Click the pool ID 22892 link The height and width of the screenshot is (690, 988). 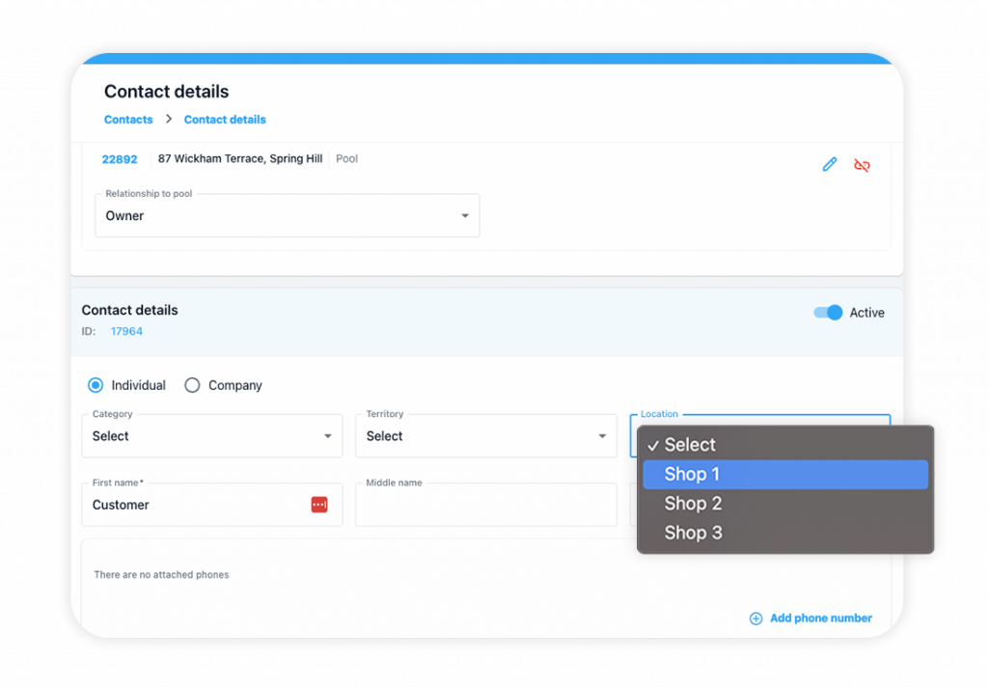click(x=120, y=158)
